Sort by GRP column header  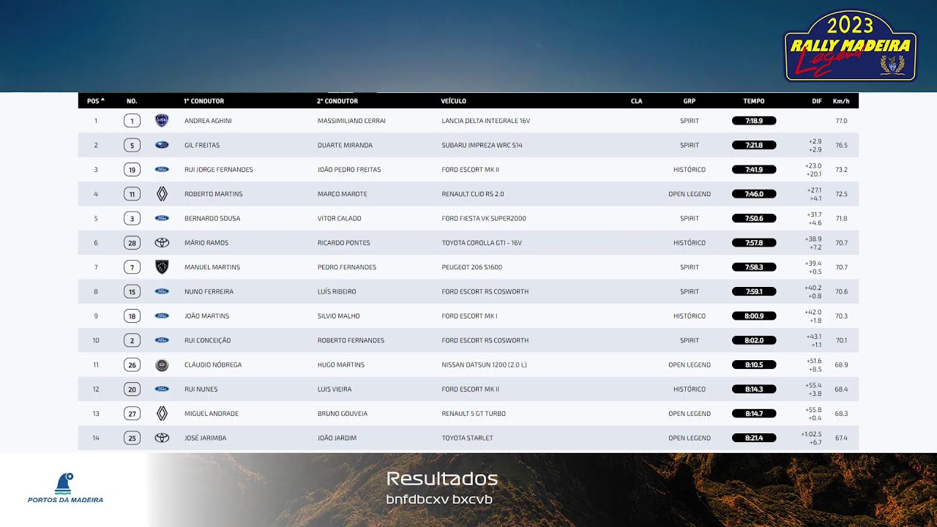[x=690, y=101]
